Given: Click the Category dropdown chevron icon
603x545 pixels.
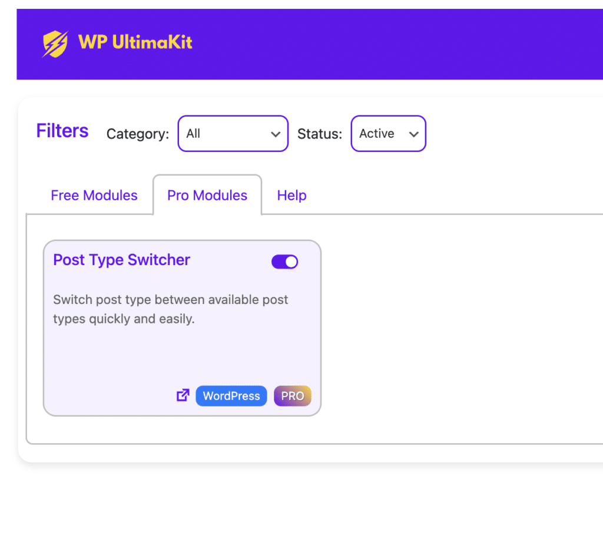Looking at the screenshot, I should point(276,134).
